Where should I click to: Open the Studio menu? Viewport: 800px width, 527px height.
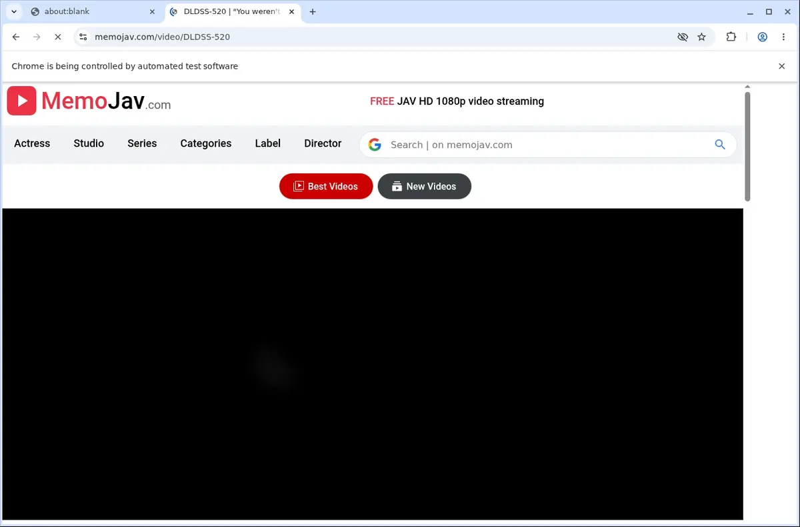tap(89, 143)
